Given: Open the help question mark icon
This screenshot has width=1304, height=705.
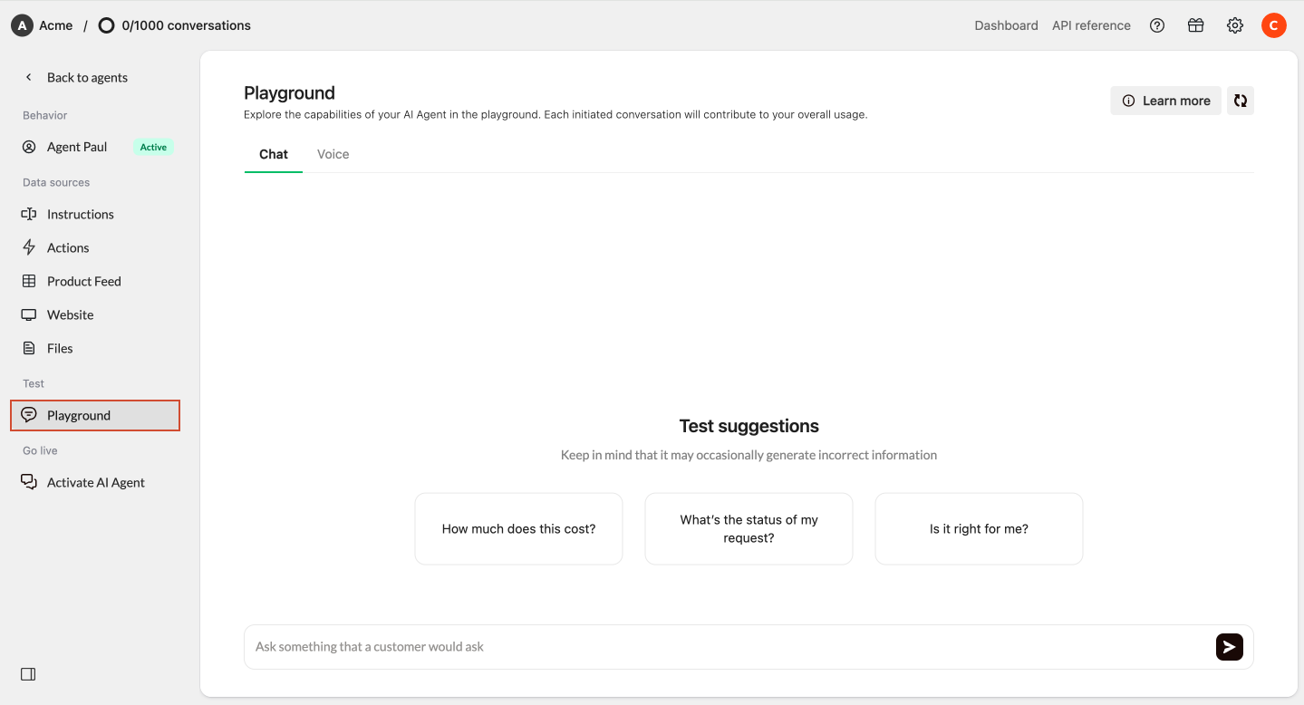Looking at the screenshot, I should coord(1157,25).
